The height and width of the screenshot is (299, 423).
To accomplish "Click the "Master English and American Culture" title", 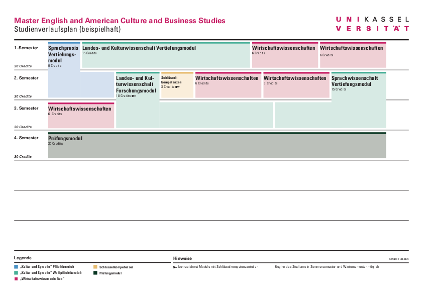I will coord(120,21).
